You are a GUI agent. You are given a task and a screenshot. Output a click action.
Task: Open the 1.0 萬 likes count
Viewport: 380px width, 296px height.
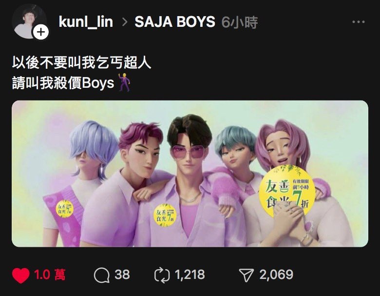[50, 275]
